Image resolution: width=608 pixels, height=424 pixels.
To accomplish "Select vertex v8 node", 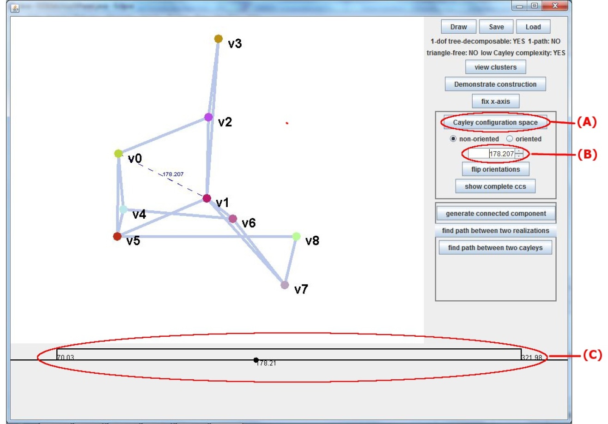I will 297,236.
